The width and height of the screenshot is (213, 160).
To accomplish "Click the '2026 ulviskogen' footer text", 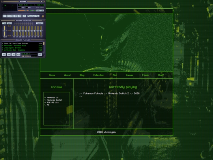I will pos(106,132).
